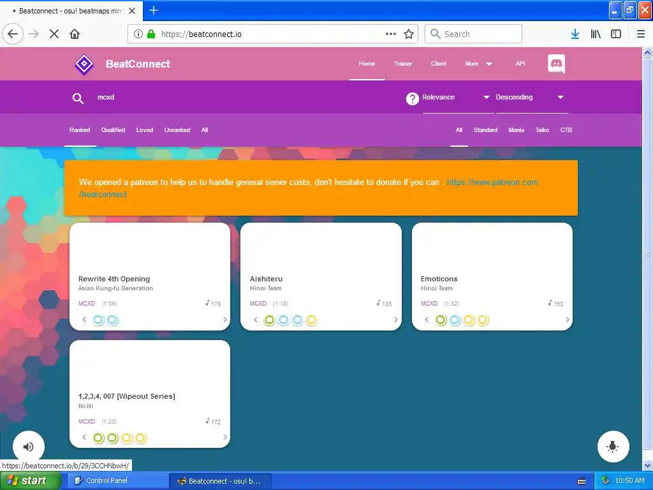Select the CTB game mode filter
This screenshot has height=490, width=653.
pos(566,130)
